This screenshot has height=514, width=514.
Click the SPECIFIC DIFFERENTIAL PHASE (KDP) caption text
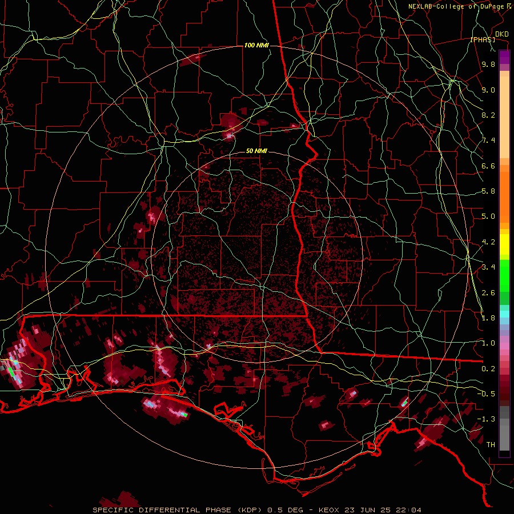(178, 510)
